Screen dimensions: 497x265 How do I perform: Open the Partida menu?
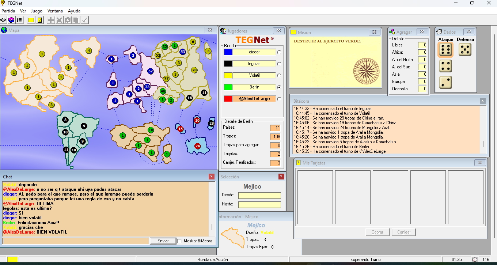(8, 11)
